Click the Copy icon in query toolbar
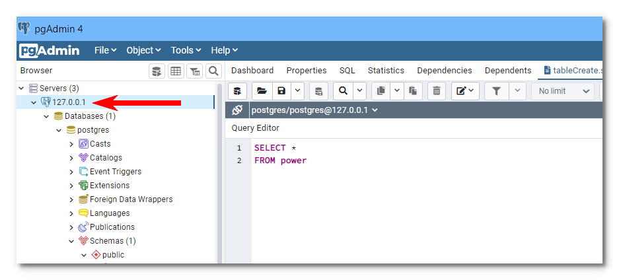 (x=381, y=91)
